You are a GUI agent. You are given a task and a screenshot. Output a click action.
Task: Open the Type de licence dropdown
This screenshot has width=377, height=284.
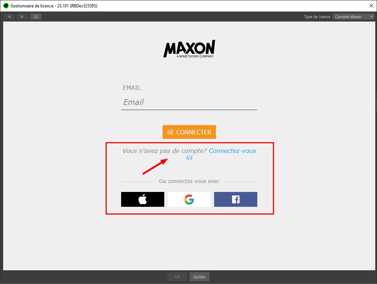353,17
